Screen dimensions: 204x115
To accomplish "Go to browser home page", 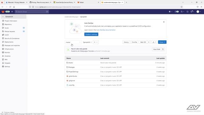I will point(14,7).
